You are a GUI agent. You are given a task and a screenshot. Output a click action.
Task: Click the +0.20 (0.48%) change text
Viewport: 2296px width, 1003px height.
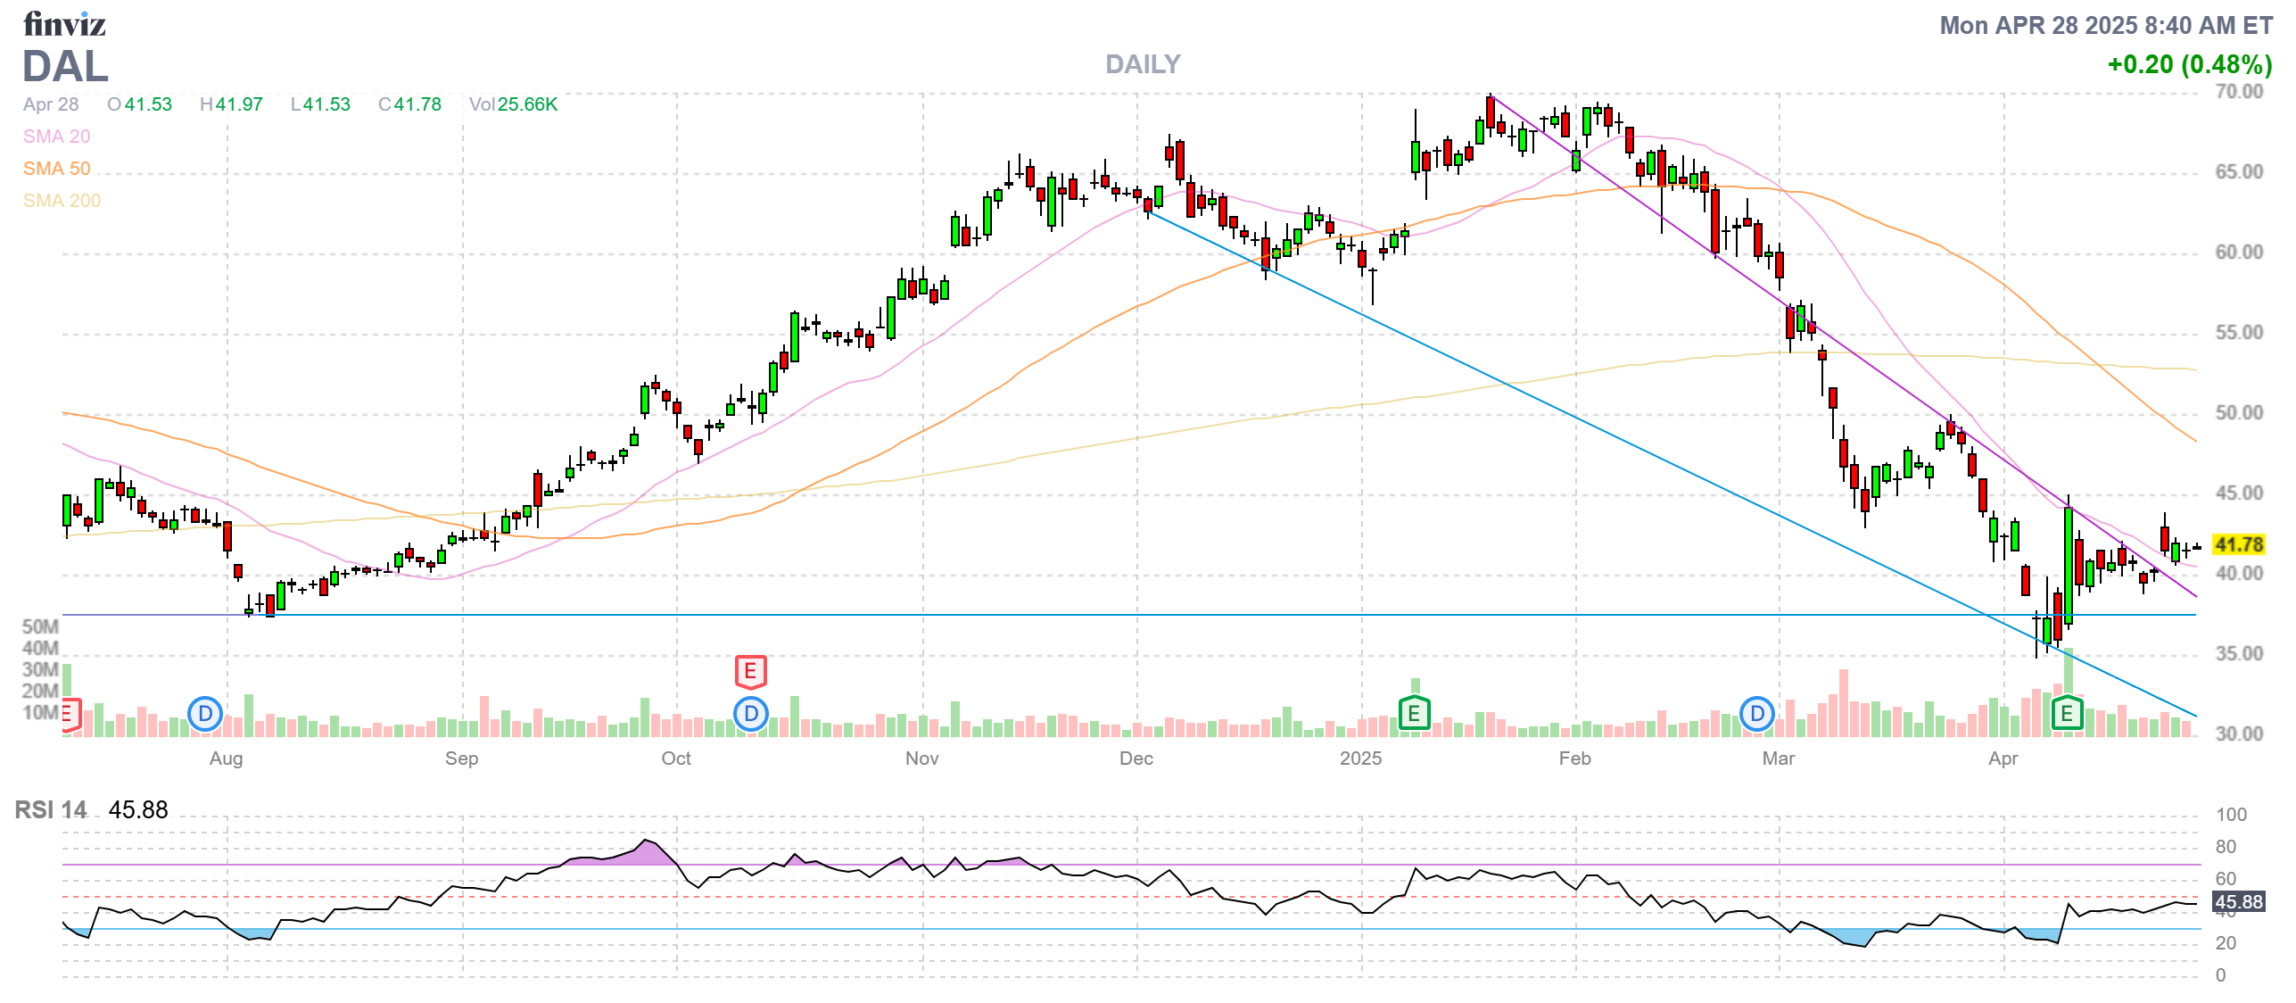pyautogui.click(x=2189, y=64)
